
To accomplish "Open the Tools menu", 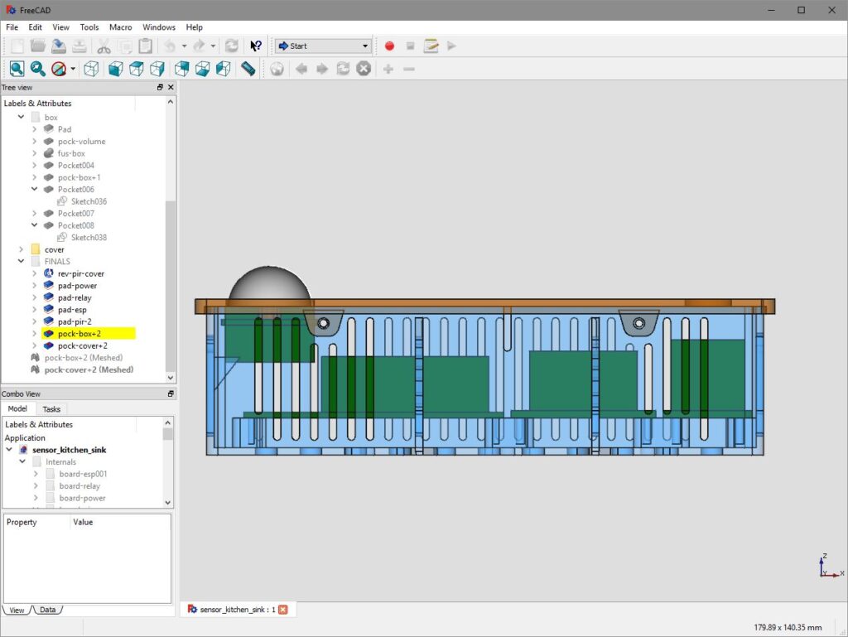I will [x=89, y=27].
